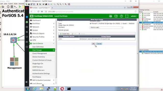The image size is (163, 91).
Task: Open history clock icon in Opera sidebar
Action: 27,47
